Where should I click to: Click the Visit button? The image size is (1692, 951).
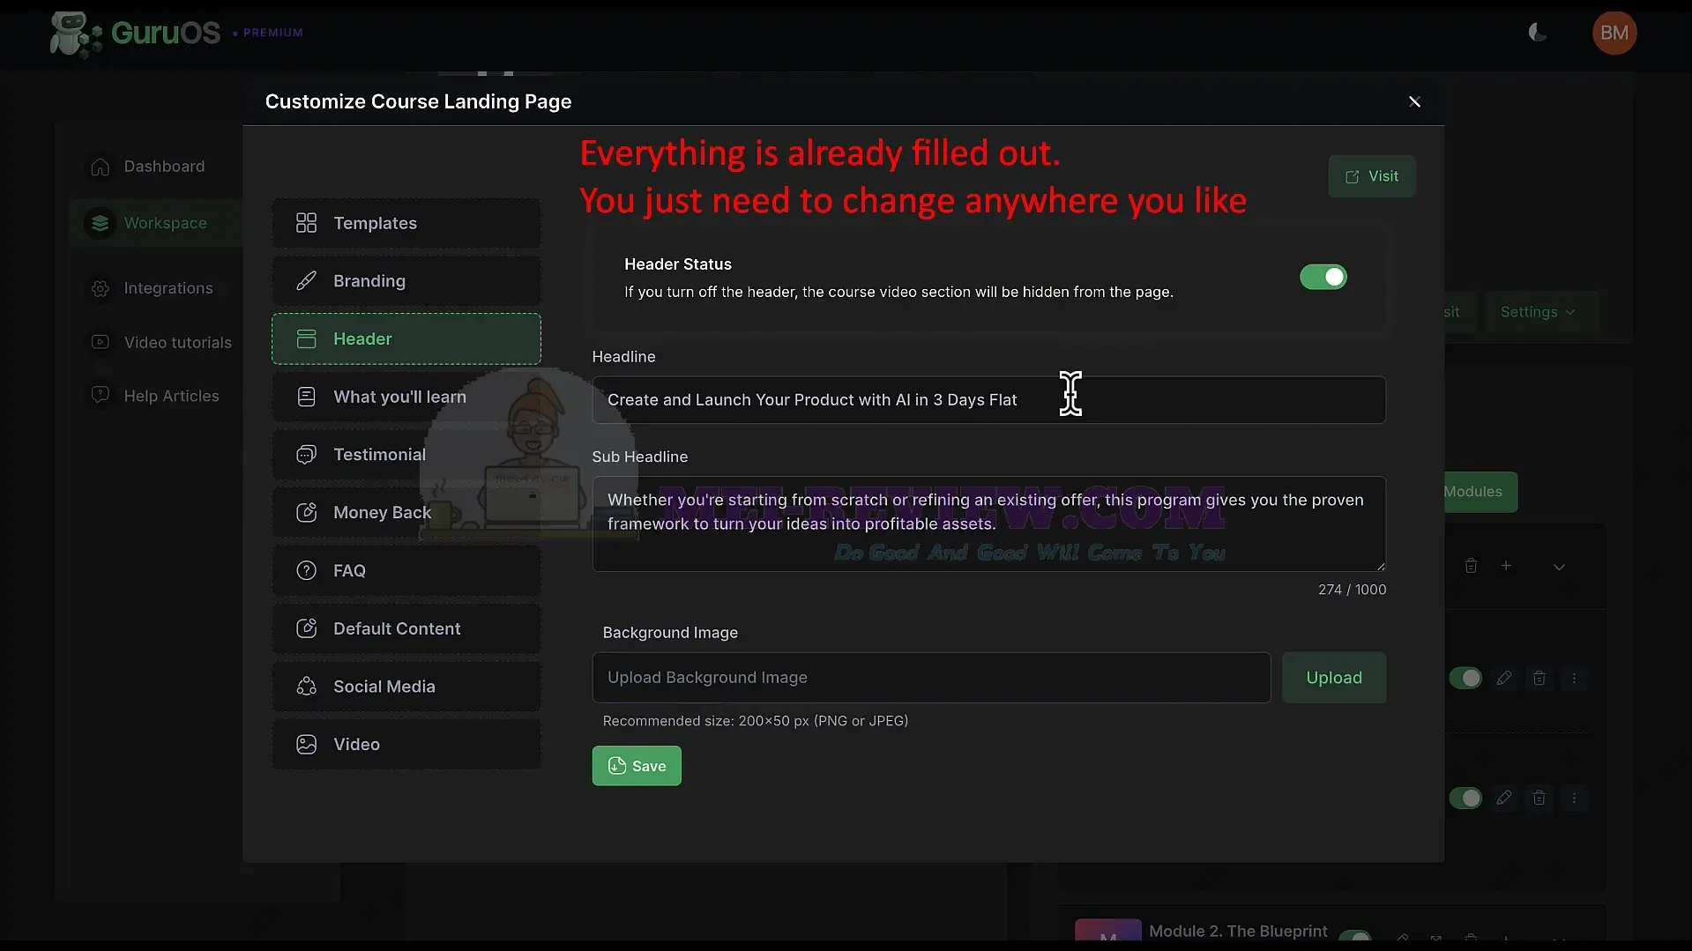tap(1371, 176)
